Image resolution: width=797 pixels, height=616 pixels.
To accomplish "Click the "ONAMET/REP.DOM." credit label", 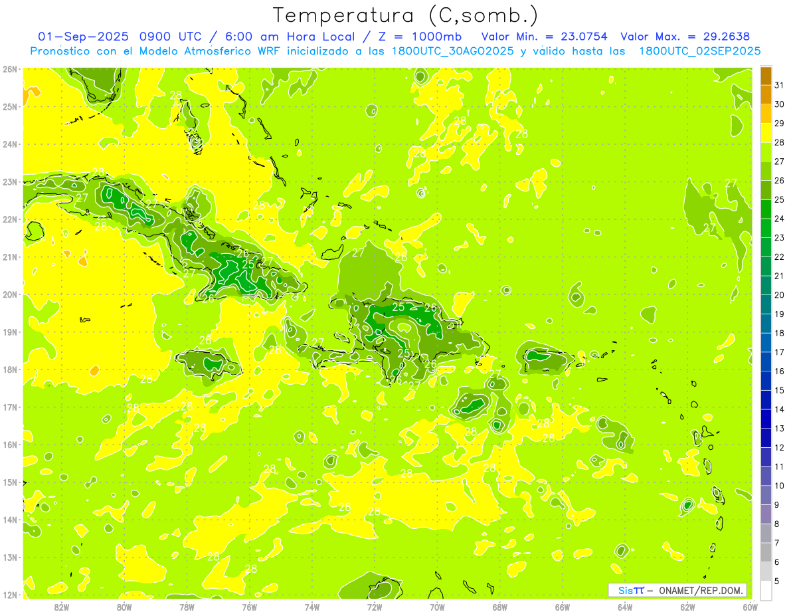I will 702,590.
